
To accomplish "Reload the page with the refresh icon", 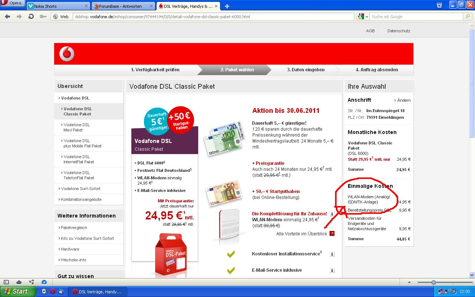I will (x=31, y=17).
